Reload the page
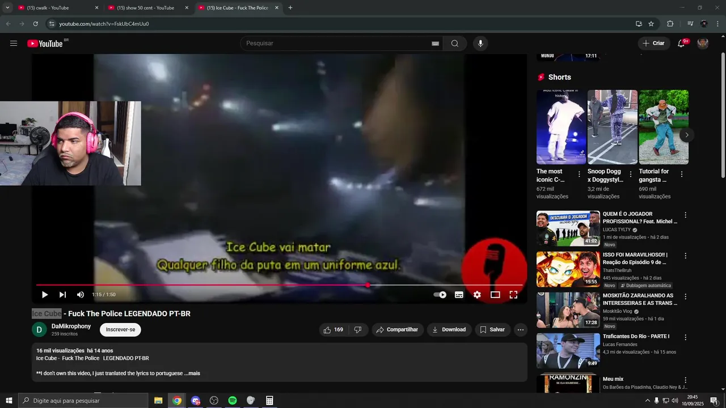The image size is (726, 408). 35,24
